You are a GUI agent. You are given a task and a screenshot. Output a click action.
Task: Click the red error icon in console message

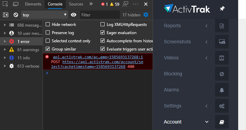47,57
